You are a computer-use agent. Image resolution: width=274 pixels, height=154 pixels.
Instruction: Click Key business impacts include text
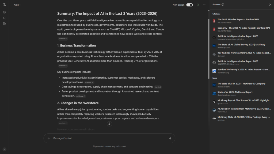(x=74, y=72)
